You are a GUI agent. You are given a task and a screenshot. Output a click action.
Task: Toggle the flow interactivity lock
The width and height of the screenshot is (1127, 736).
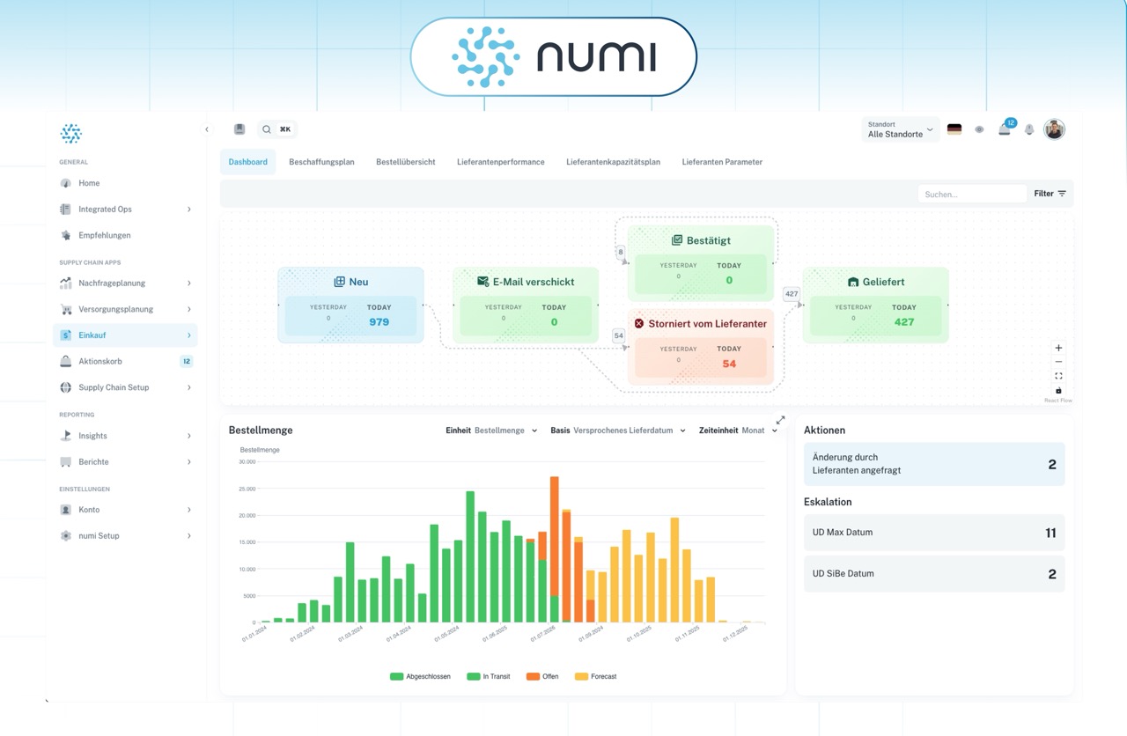[x=1058, y=390]
